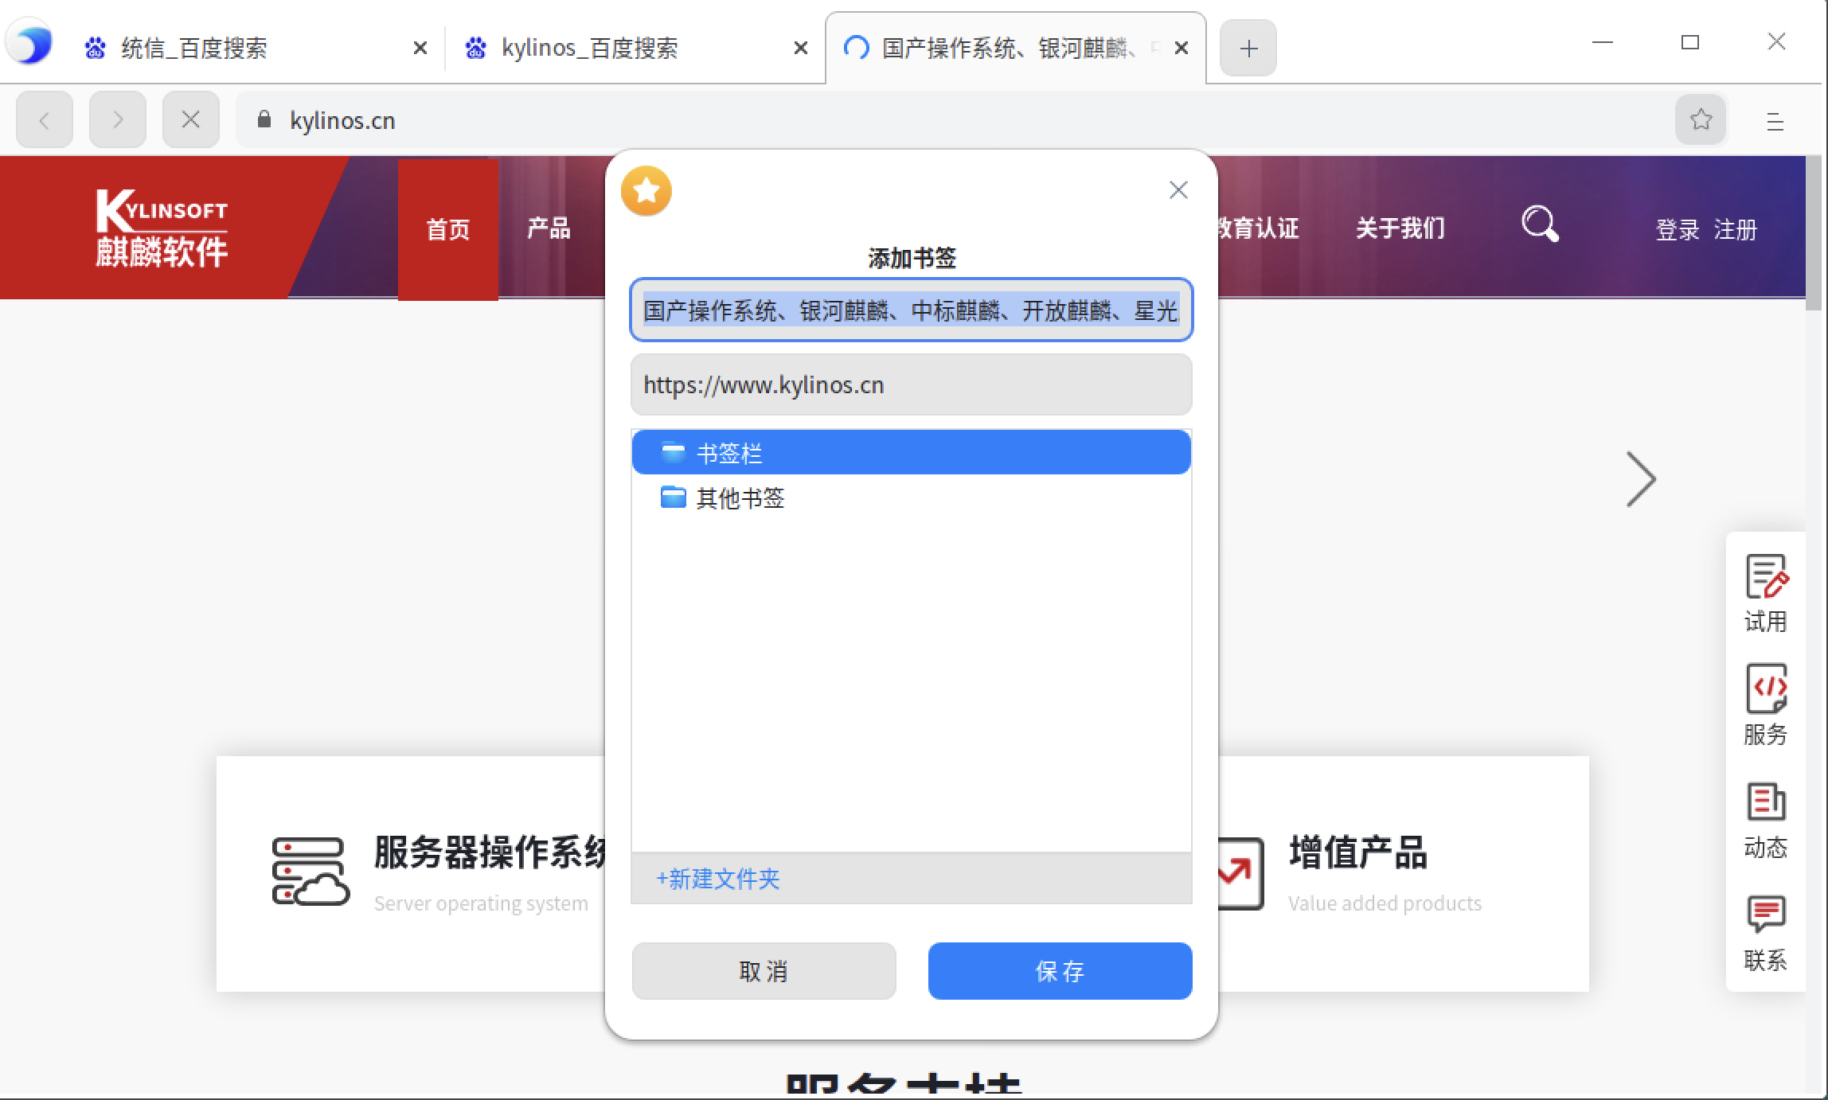Click +新建文件夹 to add folder
Screen dimensions: 1828x1100
tap(717, 879)
